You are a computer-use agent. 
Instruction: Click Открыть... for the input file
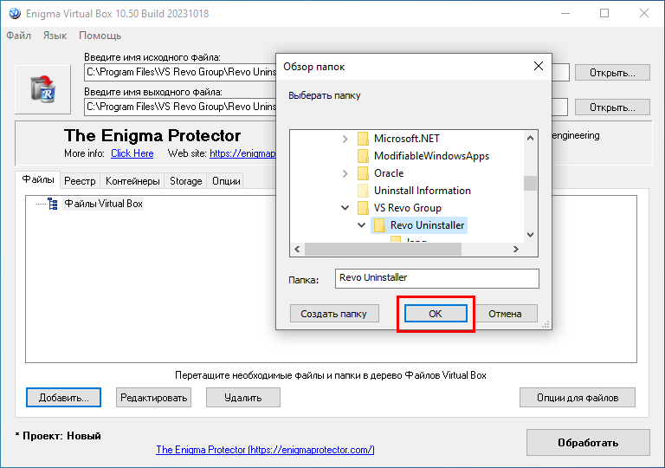[612, 73]
